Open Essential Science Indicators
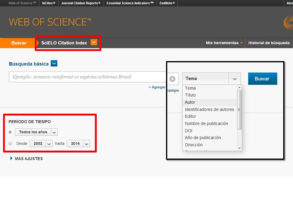 pos(130,3)
